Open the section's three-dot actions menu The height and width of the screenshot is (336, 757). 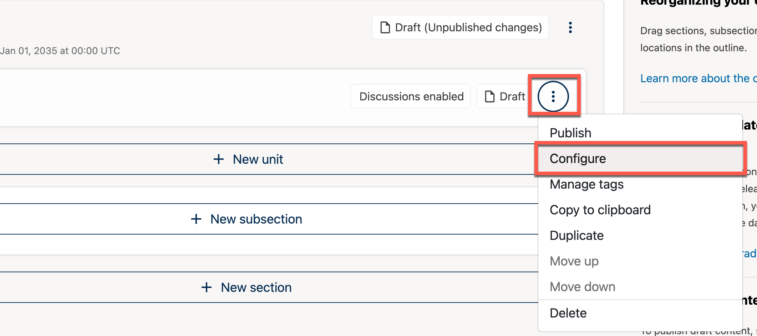coord(570,27)
